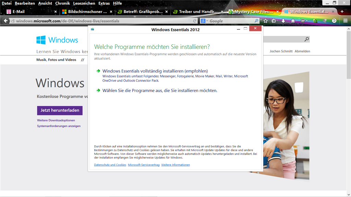351x197 pixels.
Task: Click the Adblock Plus ABP icon
Action: pos(303,21)
